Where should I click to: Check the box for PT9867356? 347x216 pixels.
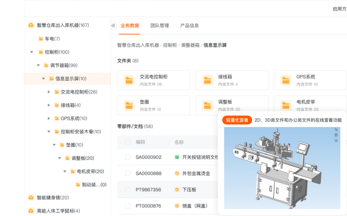pyautogui.click(x=128, y=190)
